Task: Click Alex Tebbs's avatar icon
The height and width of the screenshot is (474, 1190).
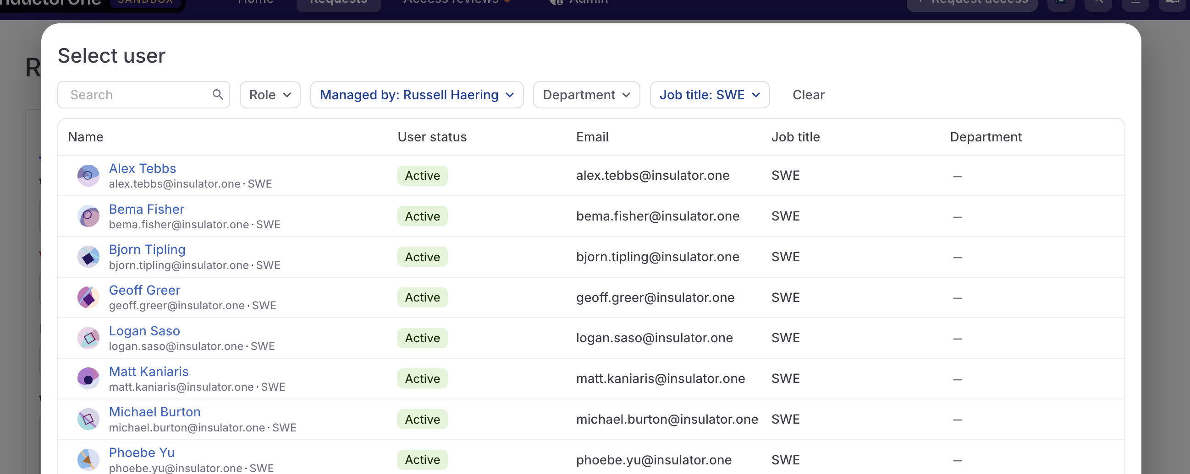Action: click(88, 175)
